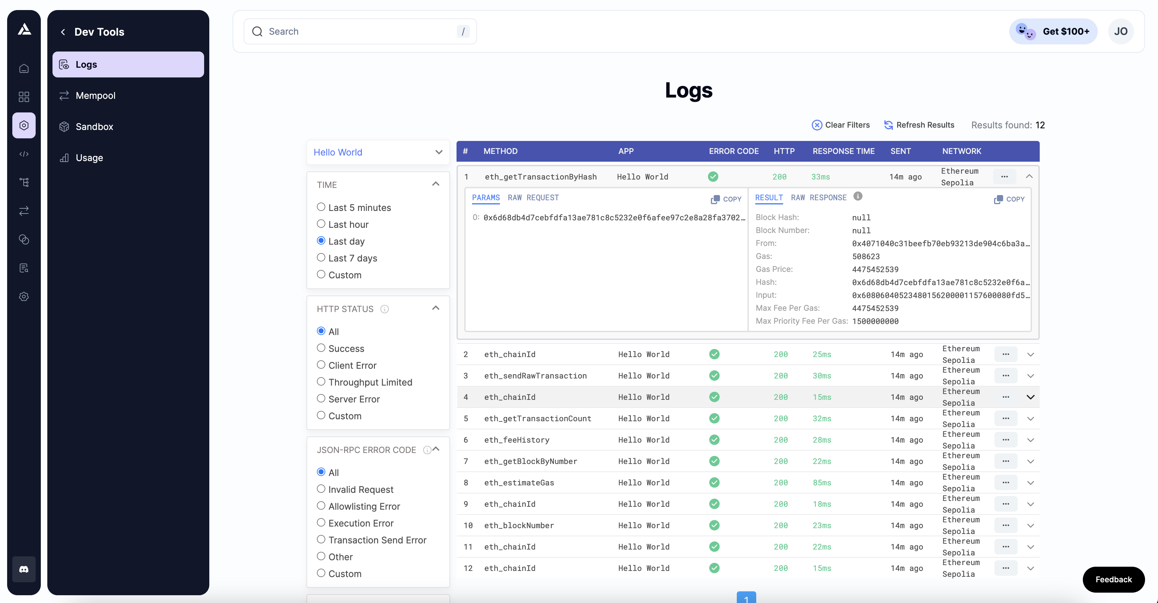Open the Hello World app dropdown

tap(377, 152)
